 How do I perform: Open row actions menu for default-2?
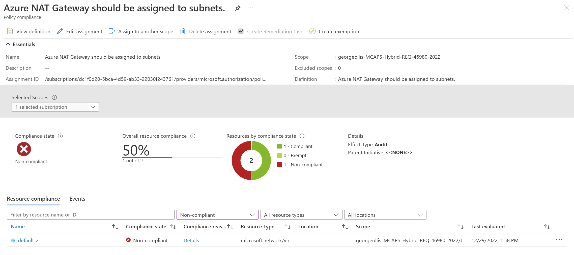559,240
